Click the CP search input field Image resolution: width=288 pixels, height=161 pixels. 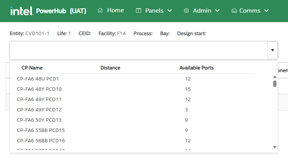coord(138,50)
